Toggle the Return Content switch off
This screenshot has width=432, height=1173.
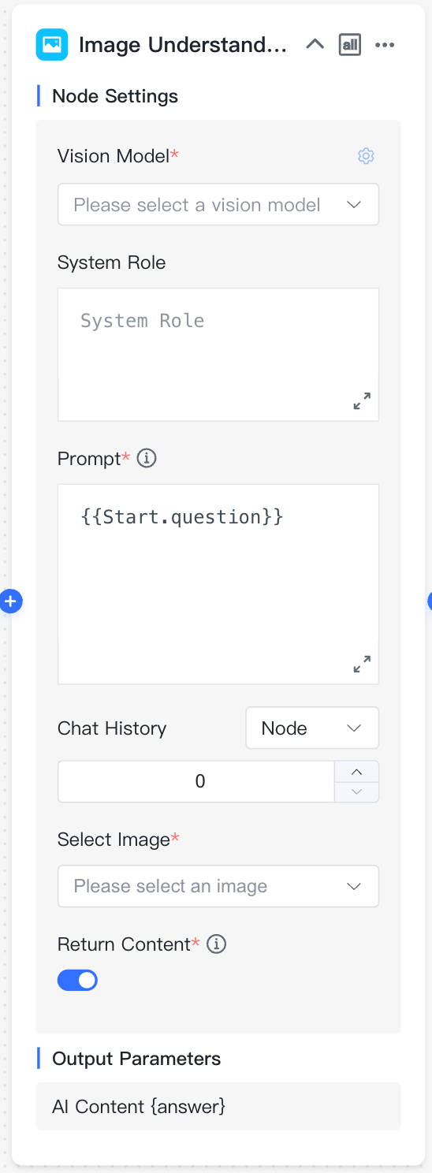coord(77,980)
